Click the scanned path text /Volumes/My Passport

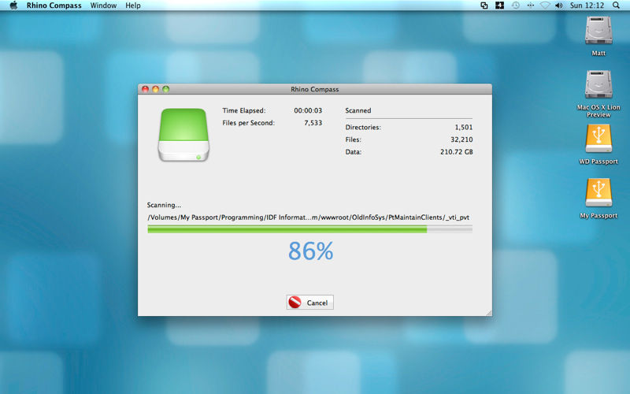(308, 217)
